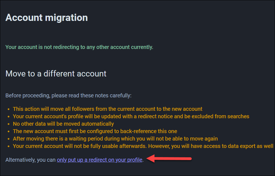Click the 'Account migration' page heading
The image size is (275, 176).
coord(46,18)
